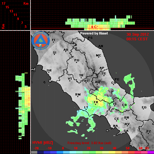This screenshot has height=154, width=154.
Task: Select the time stamp '08:15 CEST'
Action: [x=137, y=39]
